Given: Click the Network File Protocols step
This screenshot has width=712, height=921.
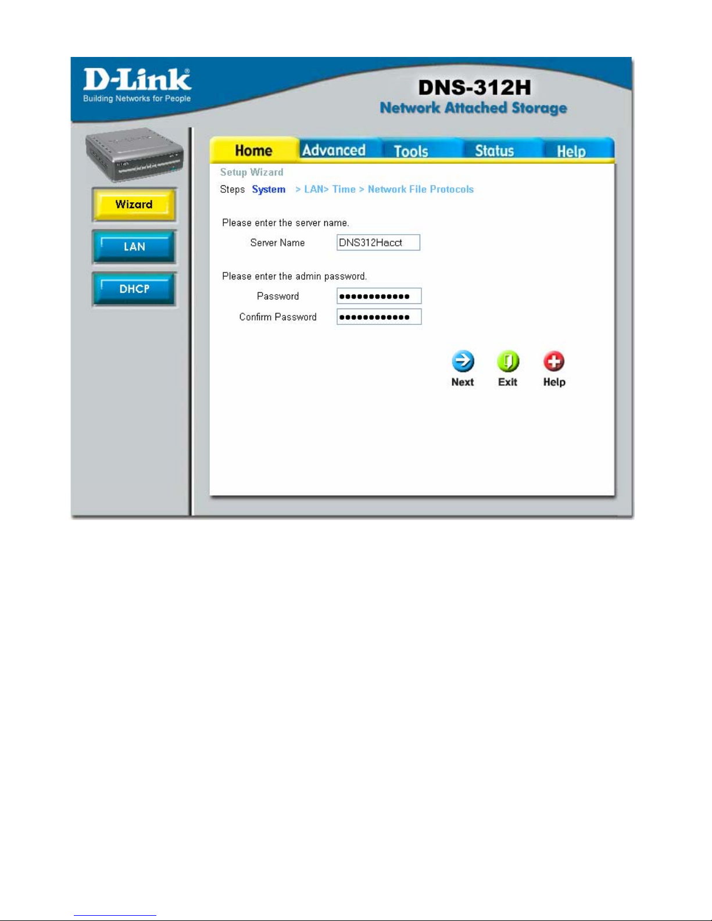Looking at the screenshot, I should [421, 189].
